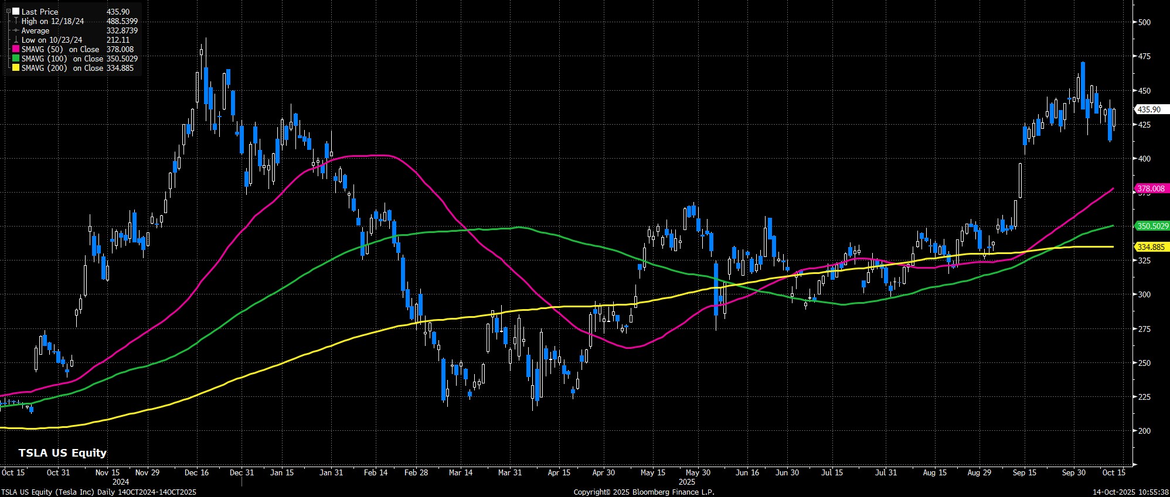Image resolution: width=1170 pixels, height=497 pixels.
Task: Click the Sep 30 date on time axis
Action: coord(1074,472)
